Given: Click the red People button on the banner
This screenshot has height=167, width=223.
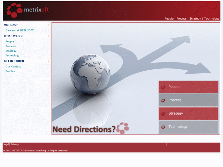Looking at the screenshot, I should pyautogui.click(x=188, y=87).
